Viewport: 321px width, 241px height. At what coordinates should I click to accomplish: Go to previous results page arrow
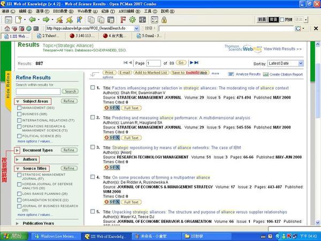(130, 63)
